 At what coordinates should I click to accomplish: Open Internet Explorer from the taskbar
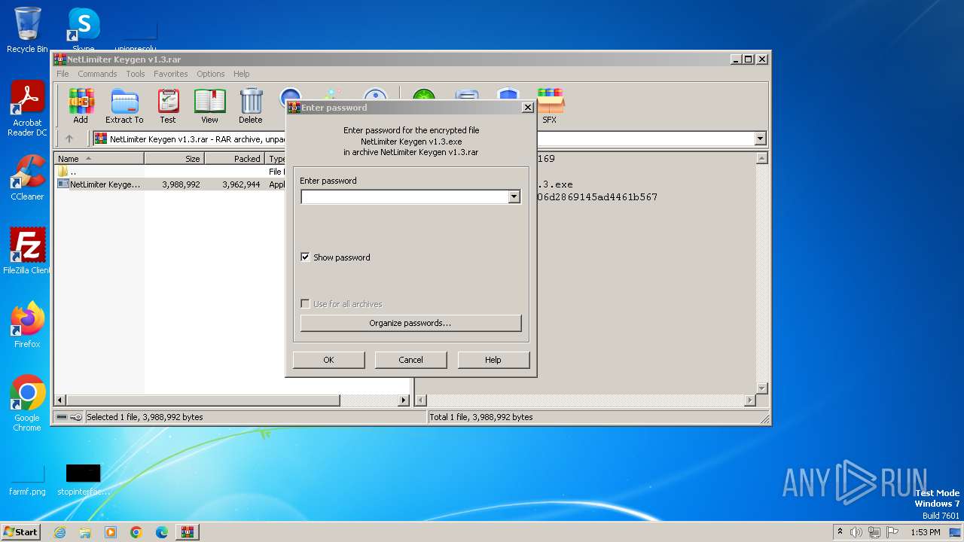click(x=59, y=532)
